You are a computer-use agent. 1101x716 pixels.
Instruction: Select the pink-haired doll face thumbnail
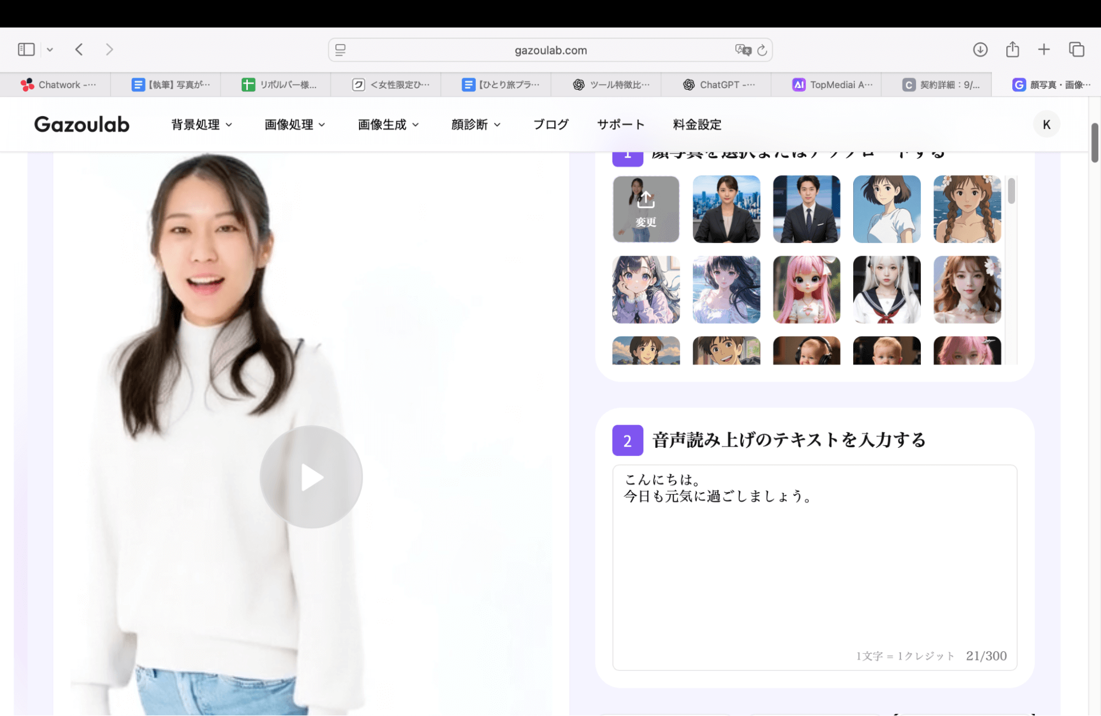(806, 290)
